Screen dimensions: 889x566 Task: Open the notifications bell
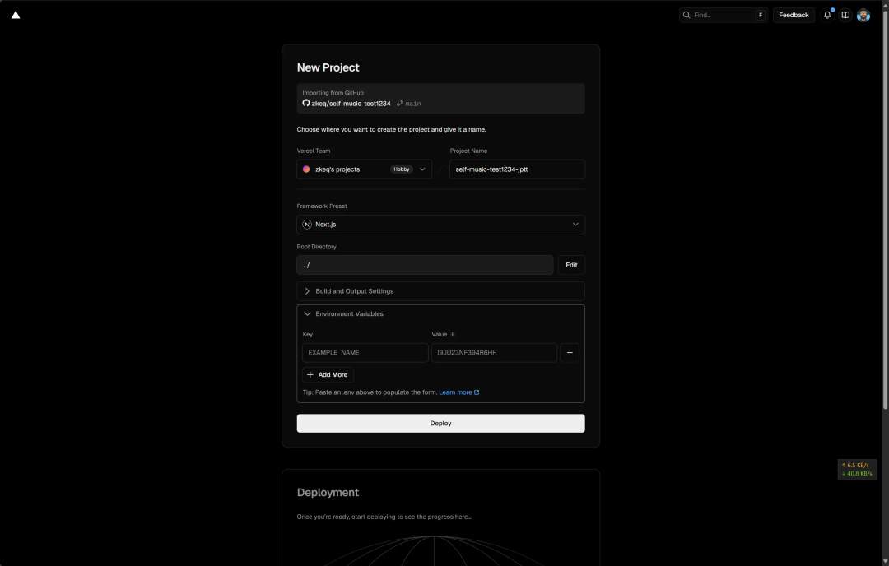coord(827,15)
